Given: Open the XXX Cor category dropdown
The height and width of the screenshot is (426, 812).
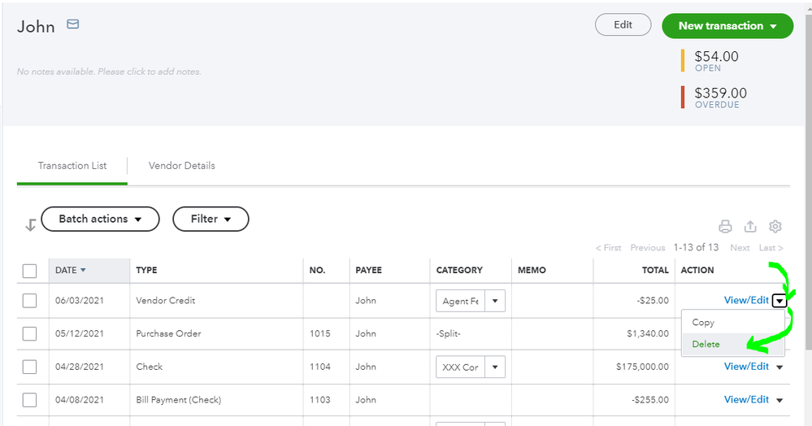Looking at the screenshot, I should pyautogui.click(x=494, y=367).
